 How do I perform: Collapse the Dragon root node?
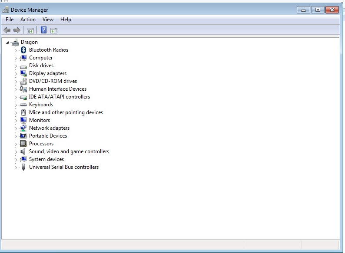pyautogui.click(x=7, y=43)
